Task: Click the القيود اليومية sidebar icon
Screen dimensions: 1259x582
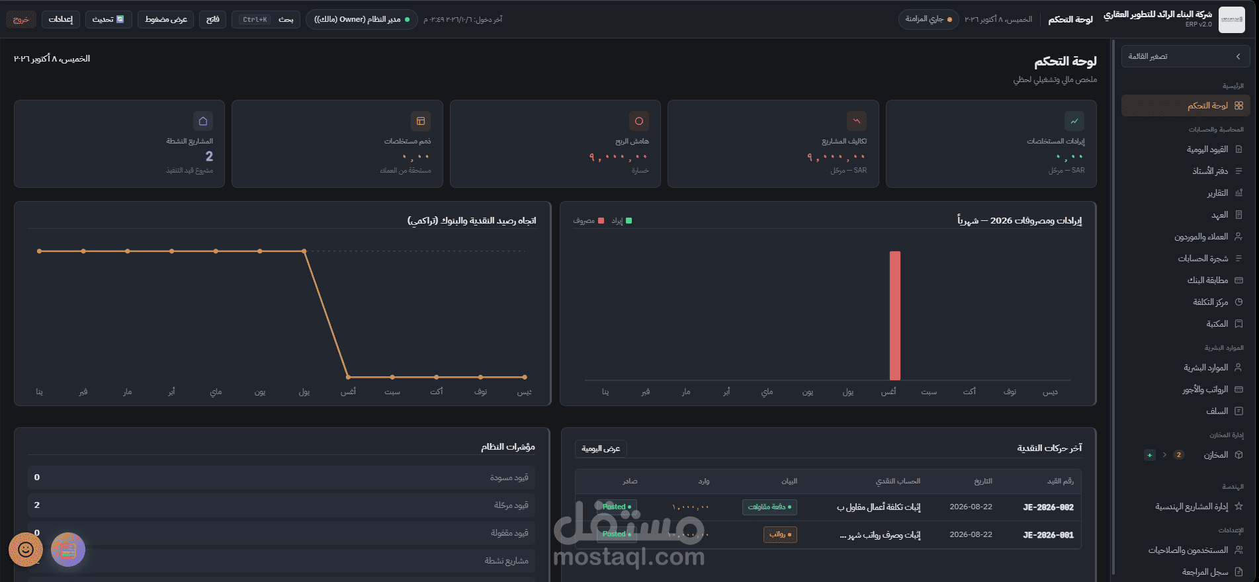Action: click(1238, 149)
